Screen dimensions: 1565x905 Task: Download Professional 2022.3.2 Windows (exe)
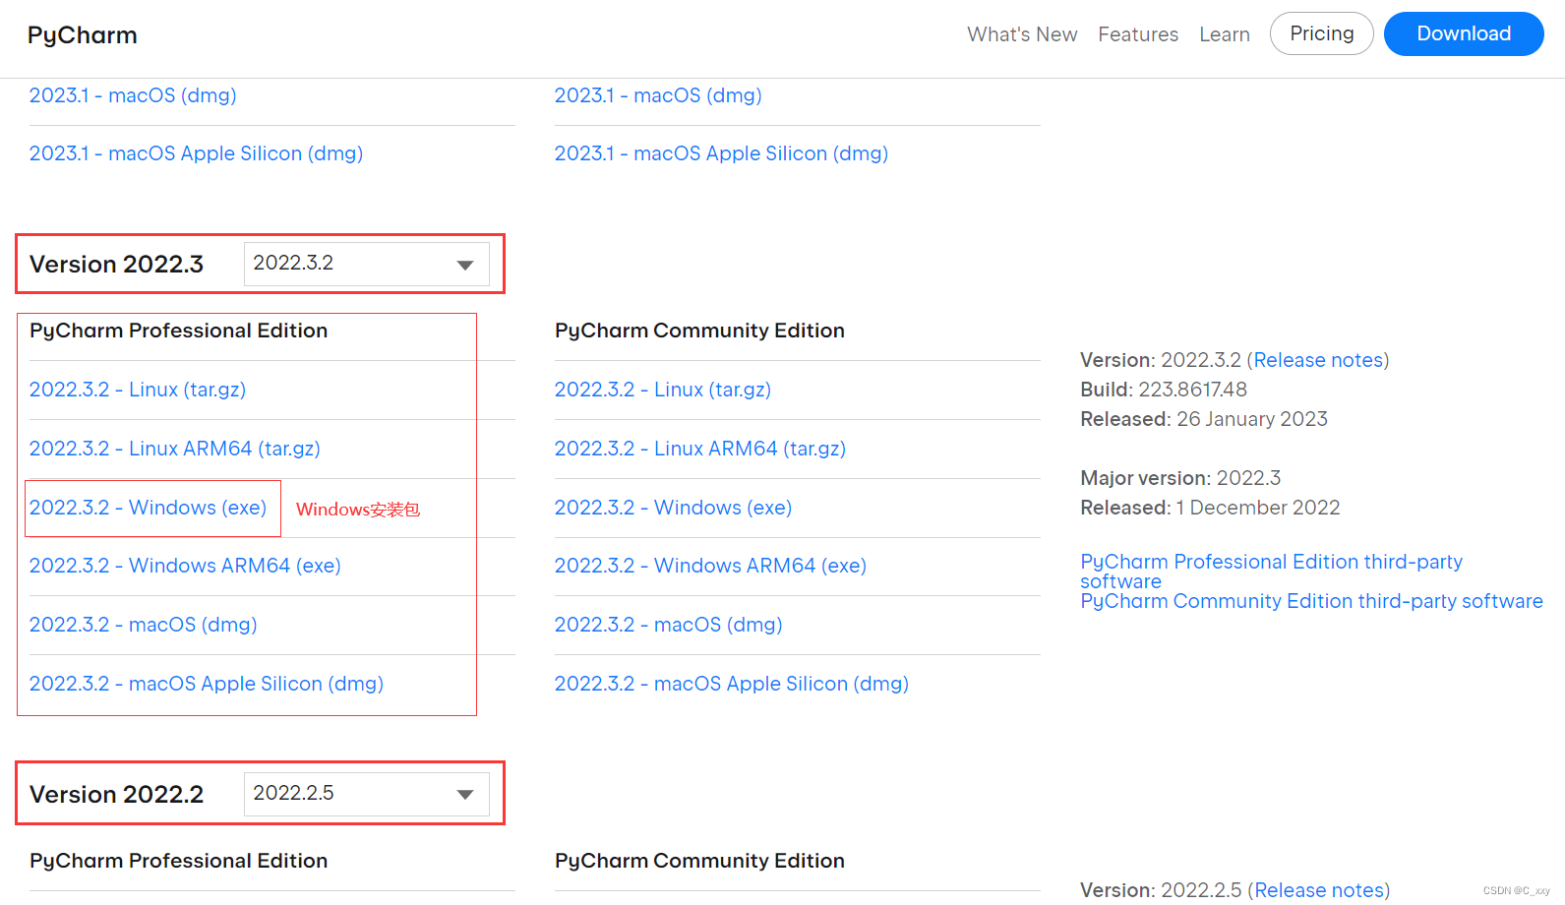pyautogui.click(x=149, y=508)
